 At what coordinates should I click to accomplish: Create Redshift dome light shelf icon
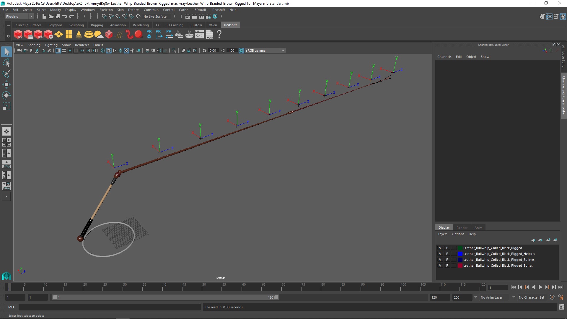coord(89,35)
